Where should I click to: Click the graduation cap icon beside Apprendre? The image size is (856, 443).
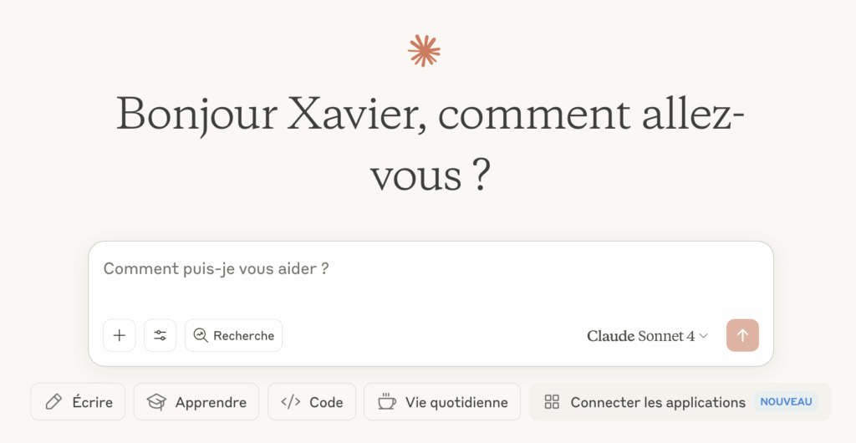click(156, 402)
